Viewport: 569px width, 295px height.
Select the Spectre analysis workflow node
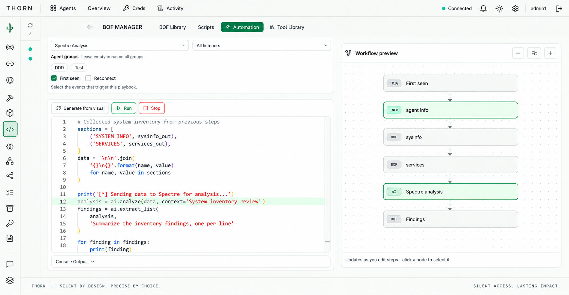click(x=451, y=192)
